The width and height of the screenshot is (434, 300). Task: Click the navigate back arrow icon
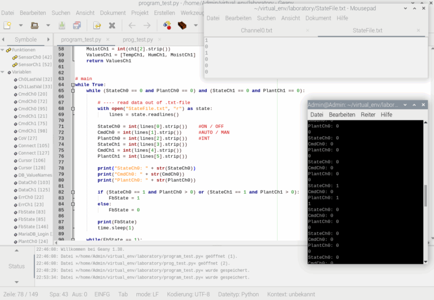[132, 25]
